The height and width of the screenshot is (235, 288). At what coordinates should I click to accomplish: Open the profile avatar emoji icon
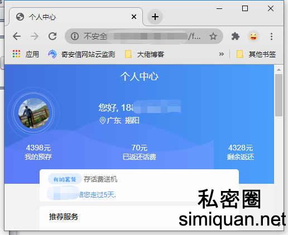253,36
